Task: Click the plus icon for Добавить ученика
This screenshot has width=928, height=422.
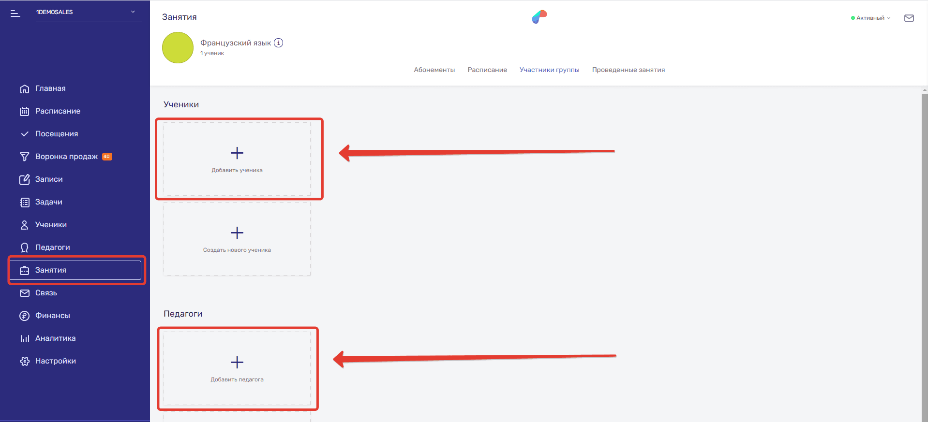Action: pos(237,153)
